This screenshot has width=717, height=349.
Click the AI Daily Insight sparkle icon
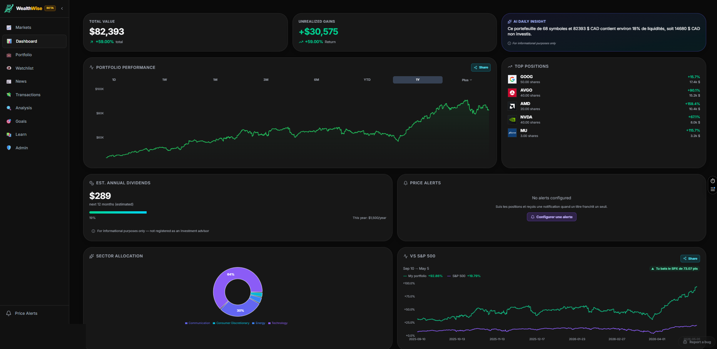coord(510,22)
